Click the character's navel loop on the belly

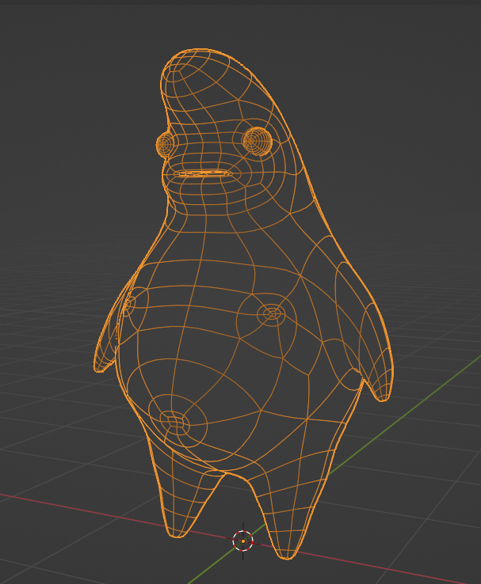(174, 423)
